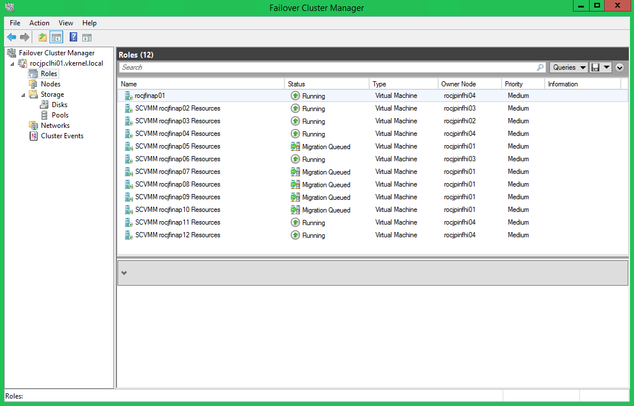Click the running status icon for rocjfinap12

point(295,235)
